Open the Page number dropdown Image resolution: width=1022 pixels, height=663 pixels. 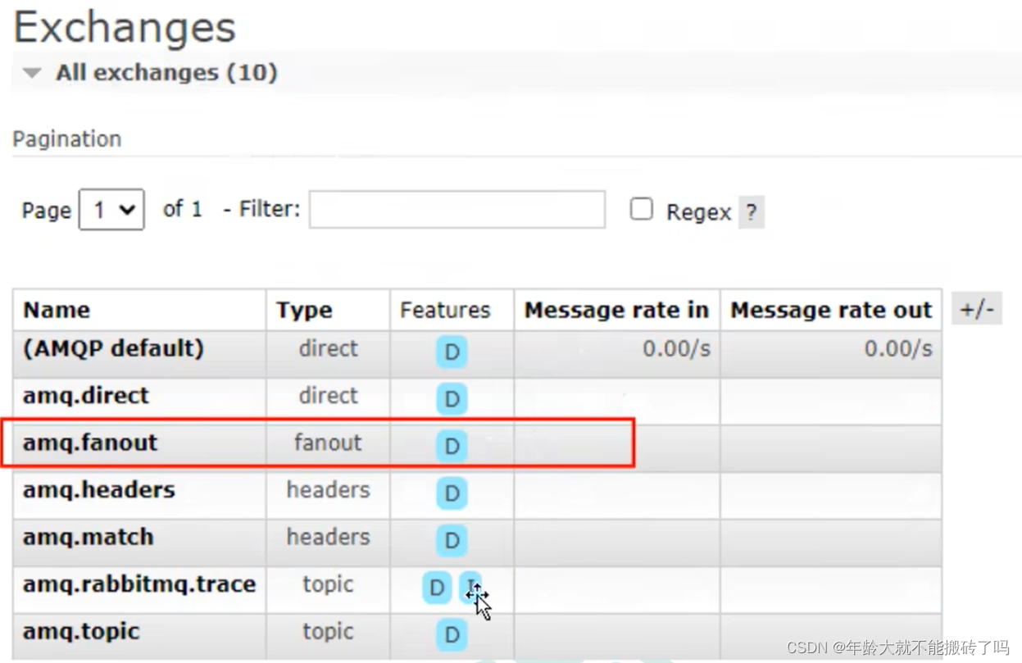(x=111, y=210)
